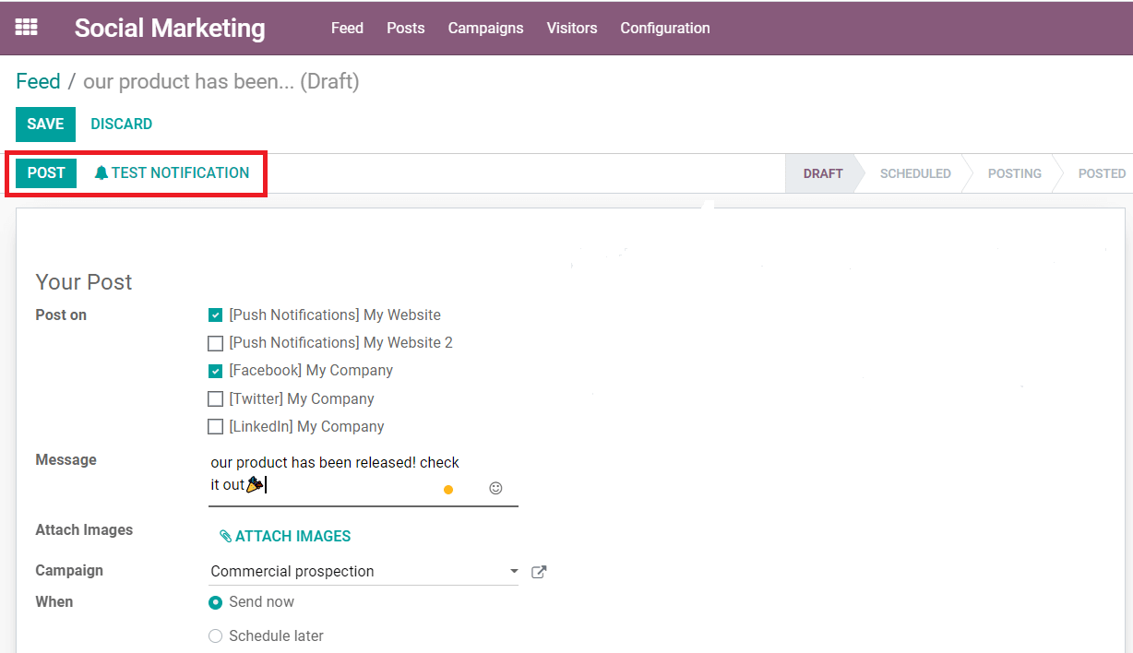The width and height of the screenshot is (1133, 653).
Task: Open the Configuration menu
Action: [x=665, y=28]
